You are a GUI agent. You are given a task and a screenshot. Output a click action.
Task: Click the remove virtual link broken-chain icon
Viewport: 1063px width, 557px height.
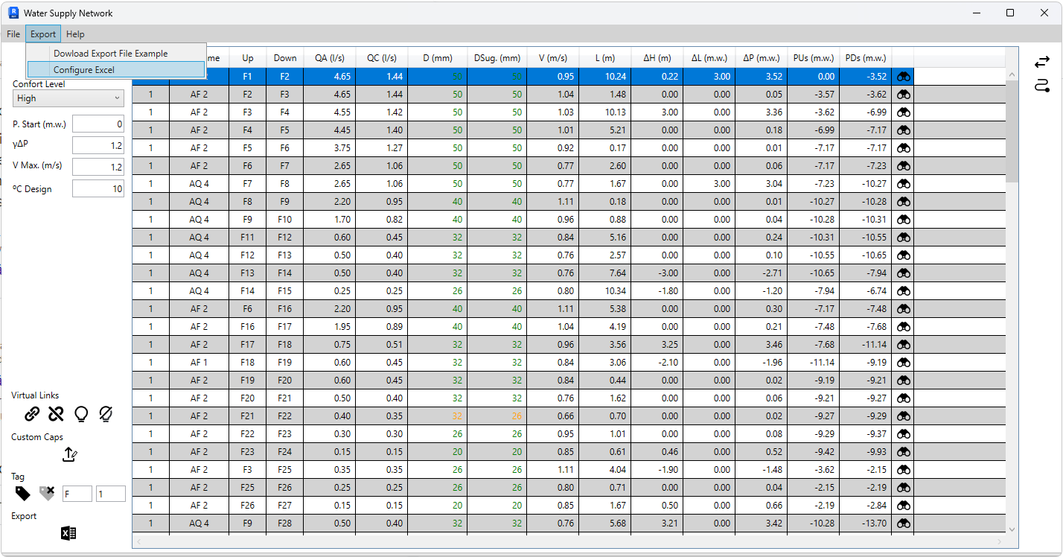56,414
